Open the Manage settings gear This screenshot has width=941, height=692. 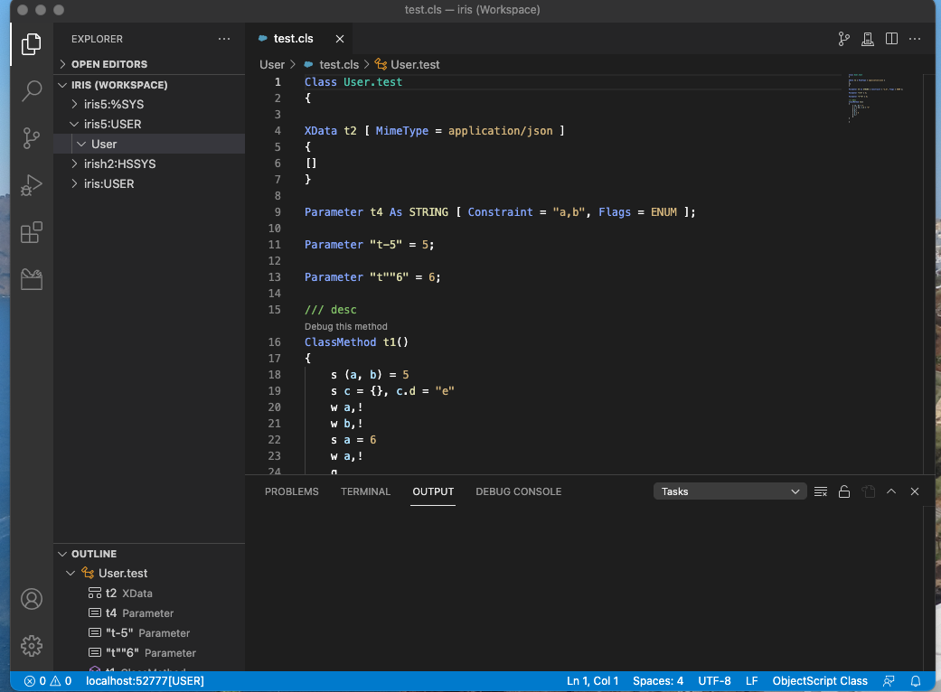point(32,645)
